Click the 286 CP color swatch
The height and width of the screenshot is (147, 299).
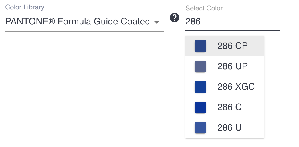[x=200, y=46]
